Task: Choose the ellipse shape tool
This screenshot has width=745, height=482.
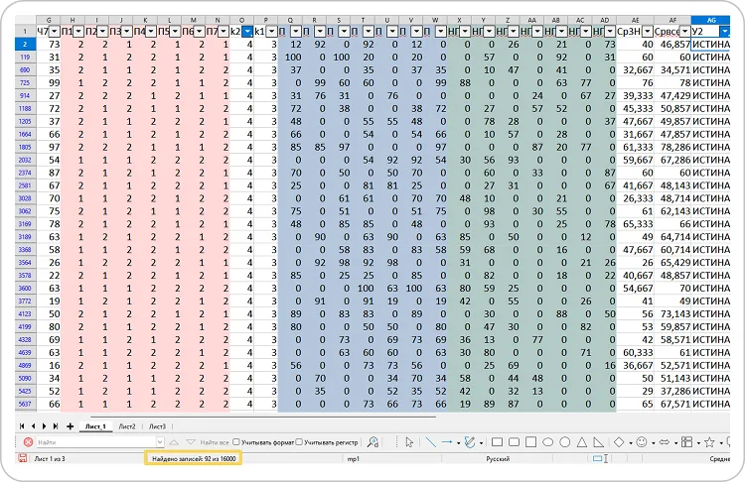Action: [547, 442]
